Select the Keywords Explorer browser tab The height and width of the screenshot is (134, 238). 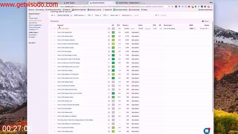(102, 3)
